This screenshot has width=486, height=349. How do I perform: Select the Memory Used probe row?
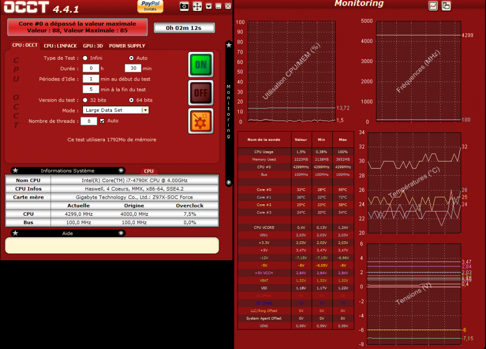tap(296, 159)
